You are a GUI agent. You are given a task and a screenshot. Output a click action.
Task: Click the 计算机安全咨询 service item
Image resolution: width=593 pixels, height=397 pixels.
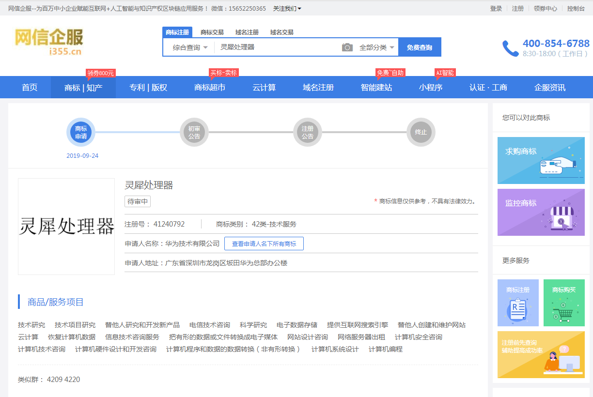click(x=419, y=337)
